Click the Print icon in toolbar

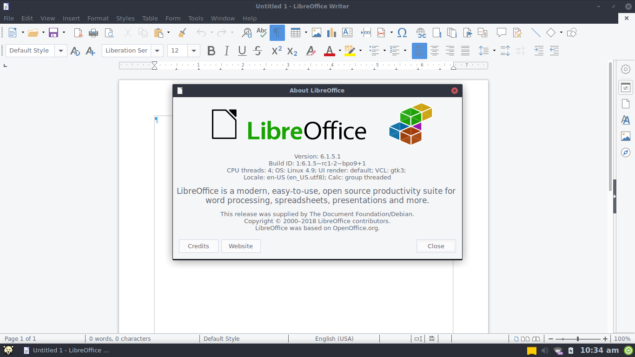click(x=93, y=33)
